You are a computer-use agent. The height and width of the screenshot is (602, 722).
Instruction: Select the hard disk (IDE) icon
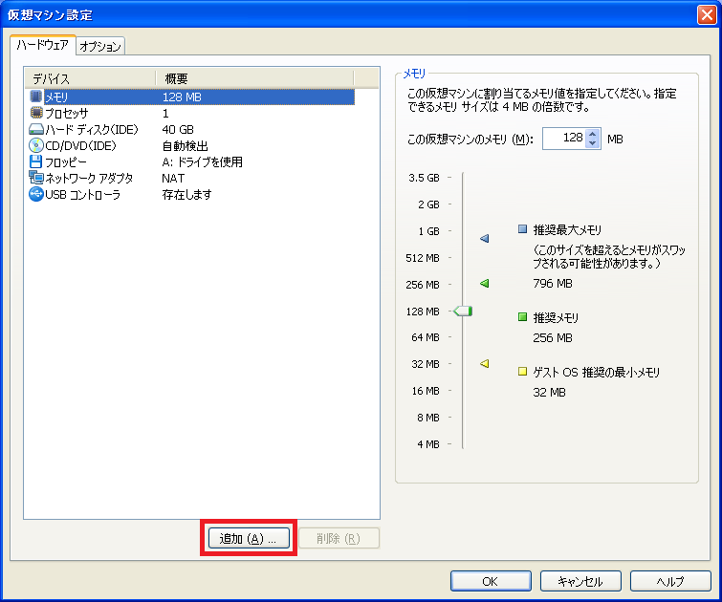(x=36, y=129)
